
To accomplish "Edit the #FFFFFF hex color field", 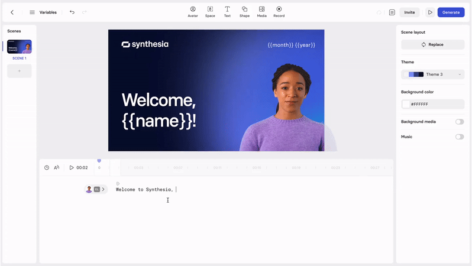I will [432, 104].
